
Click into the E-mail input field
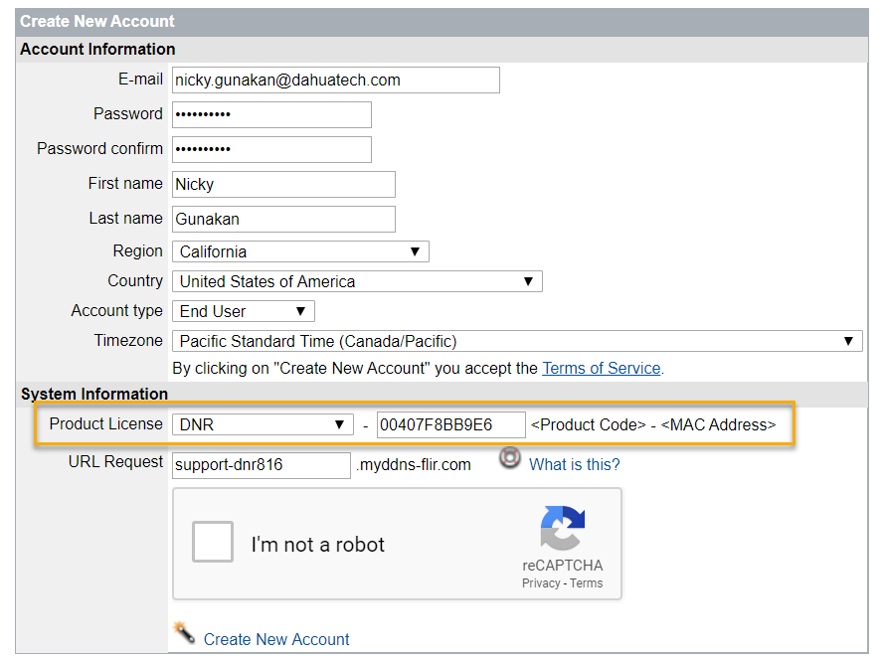click(x=335, y=80)
